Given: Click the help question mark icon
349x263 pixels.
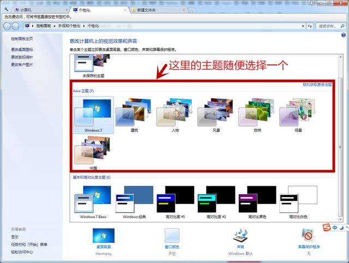Looking at the screenshot, I should (344, 35).
